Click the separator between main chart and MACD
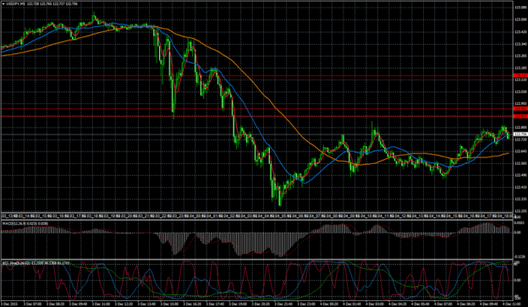Image resolution: width=528 pixels, height=307 pixels. 256,220
